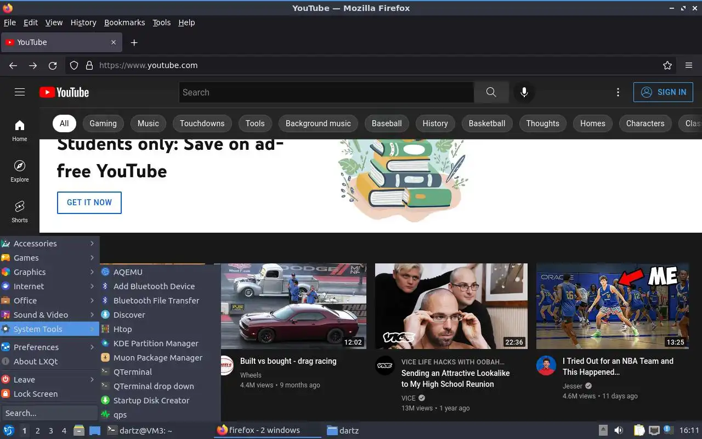Click the SIGN IN button

point(663,92)
